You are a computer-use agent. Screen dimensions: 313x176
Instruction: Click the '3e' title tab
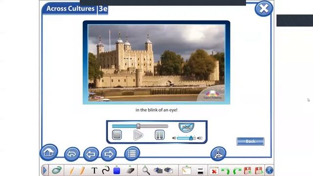coord(103,9)
